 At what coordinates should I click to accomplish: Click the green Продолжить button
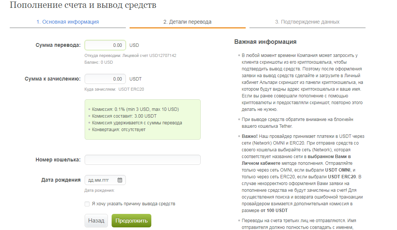click(x=131, y=221)
